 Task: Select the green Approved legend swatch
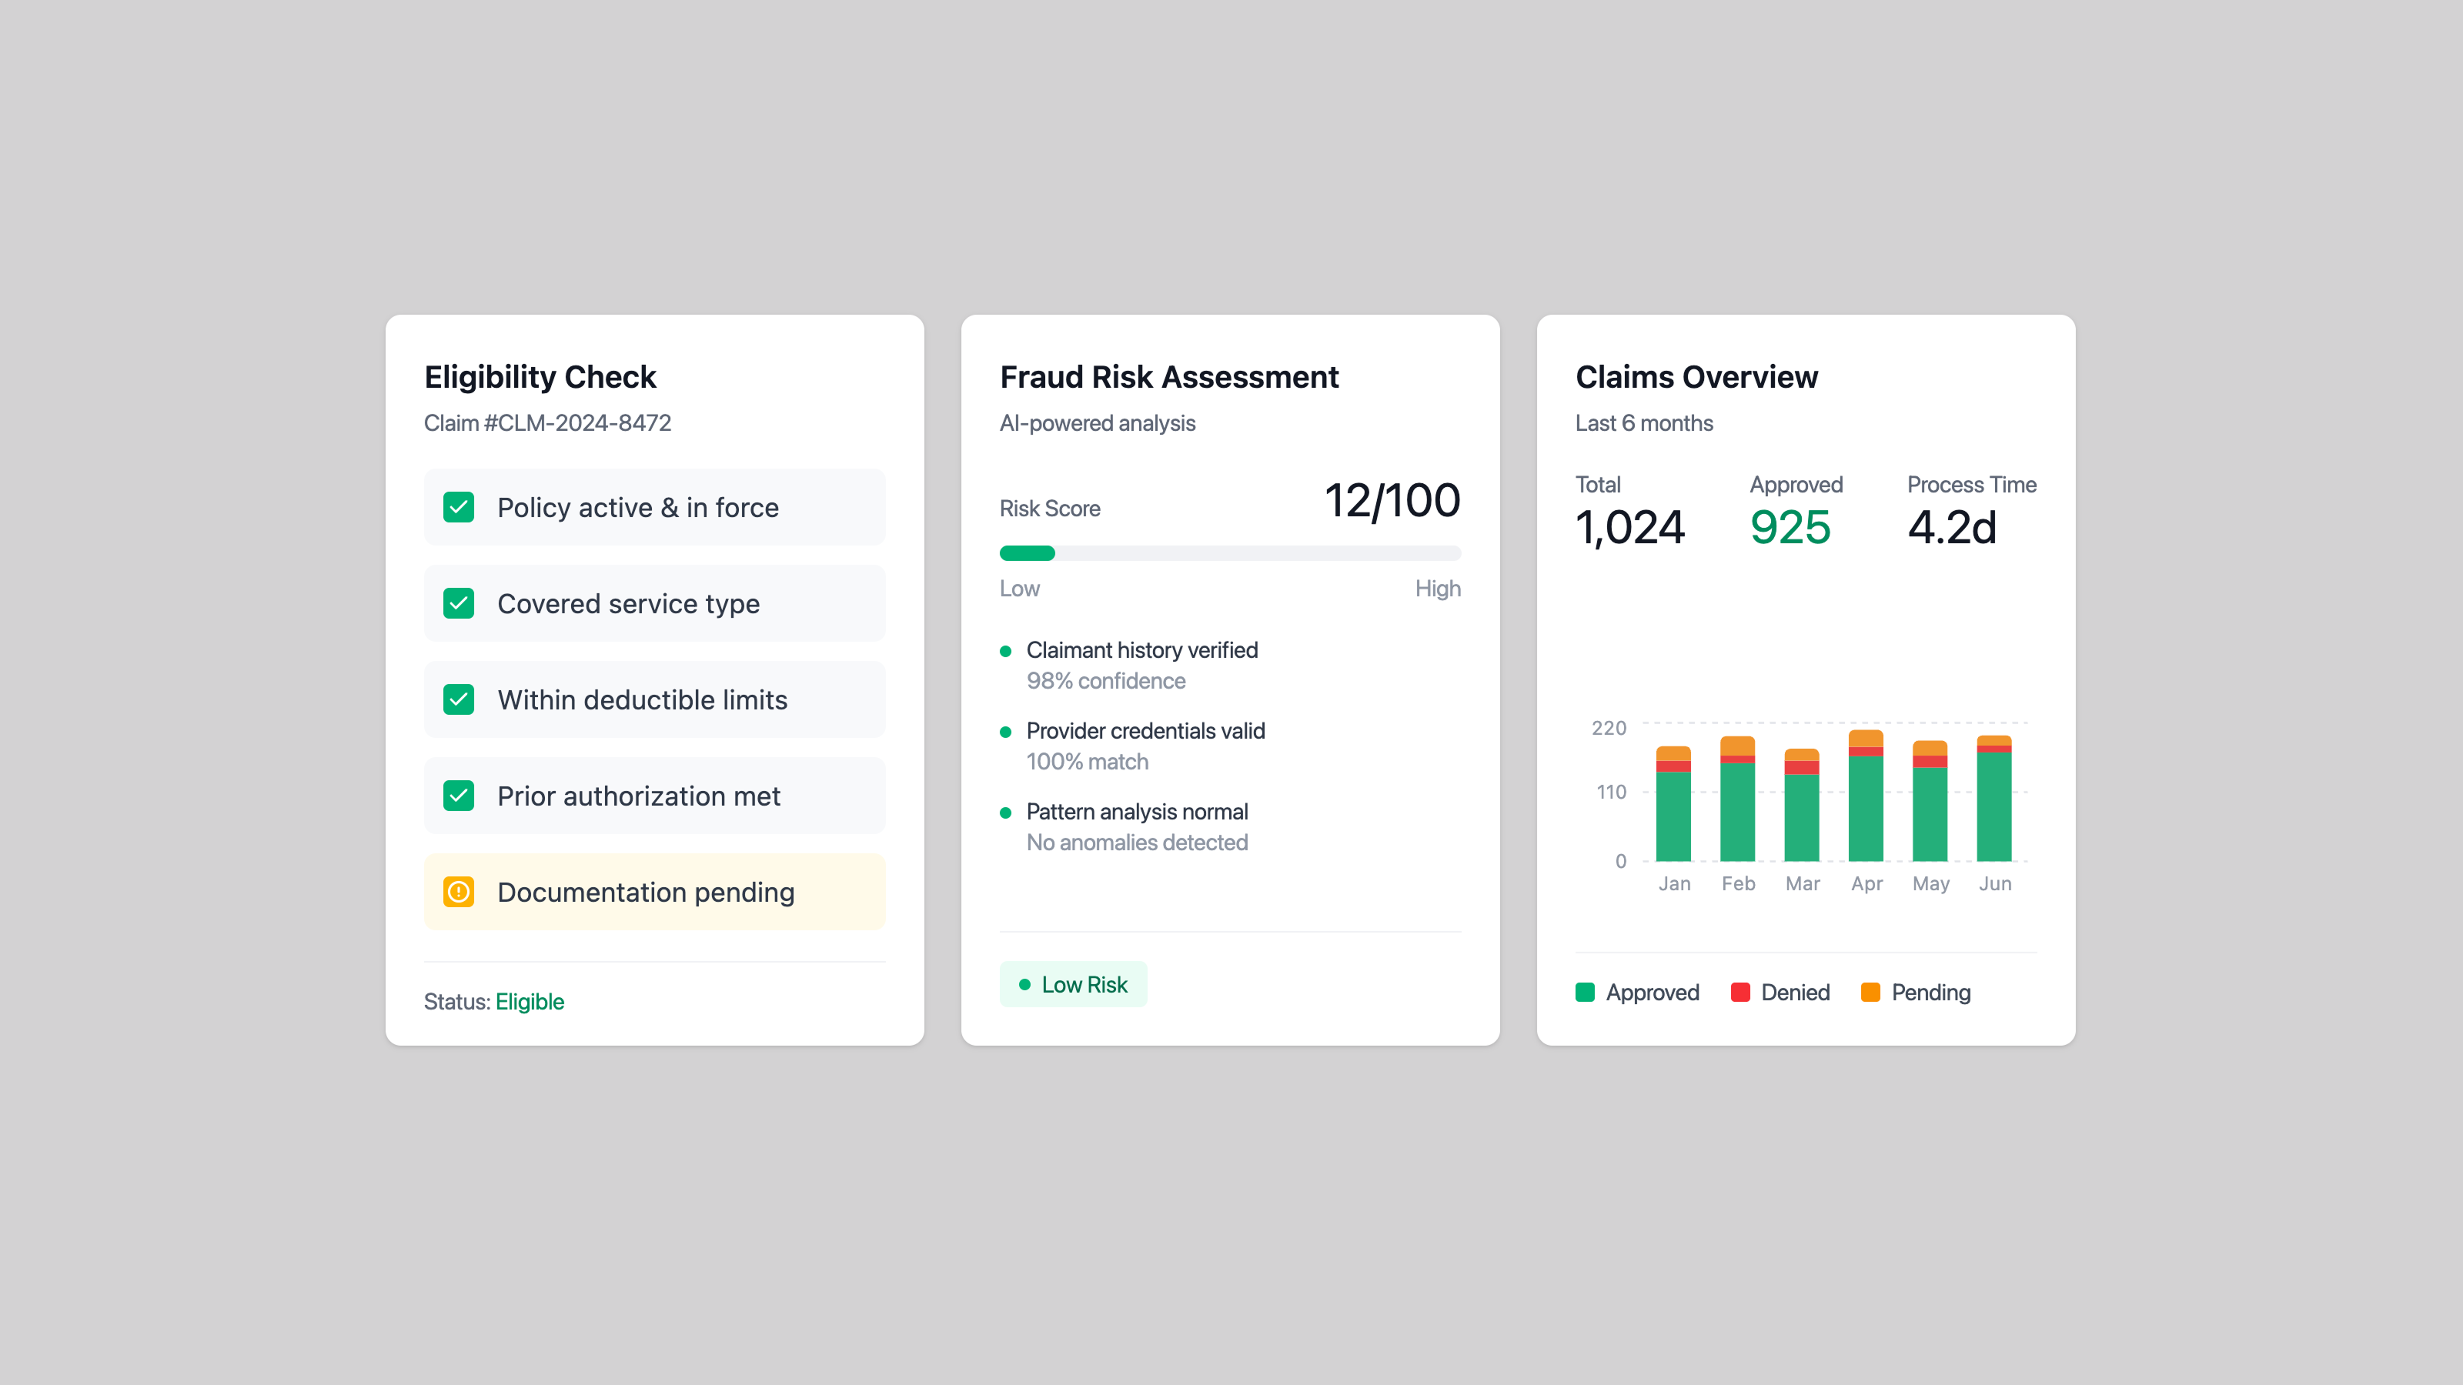click(1586, 992)
